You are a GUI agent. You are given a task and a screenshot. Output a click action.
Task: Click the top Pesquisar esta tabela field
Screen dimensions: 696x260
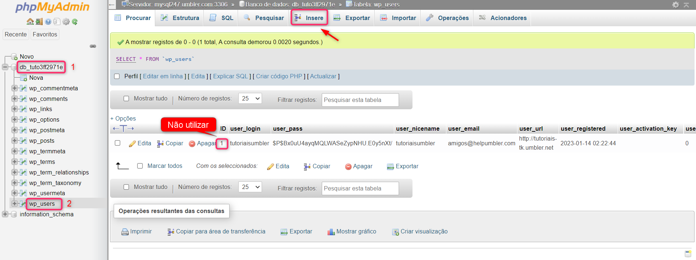point(360,100)
